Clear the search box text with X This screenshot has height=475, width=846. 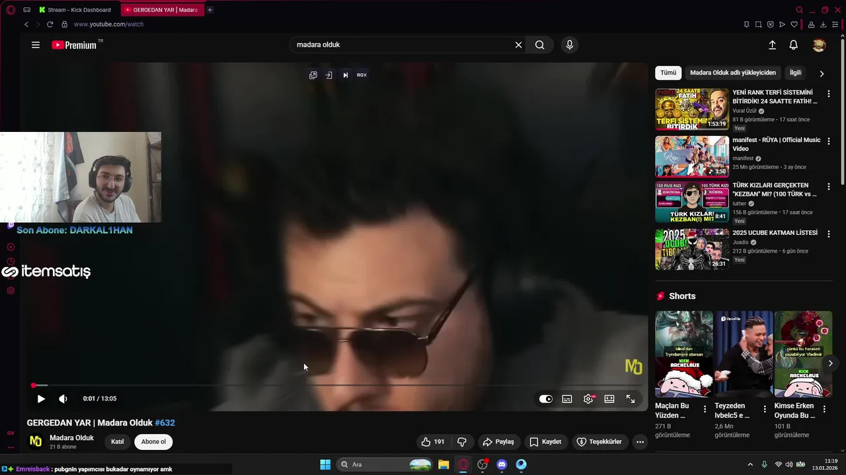(x=519, y=45)
